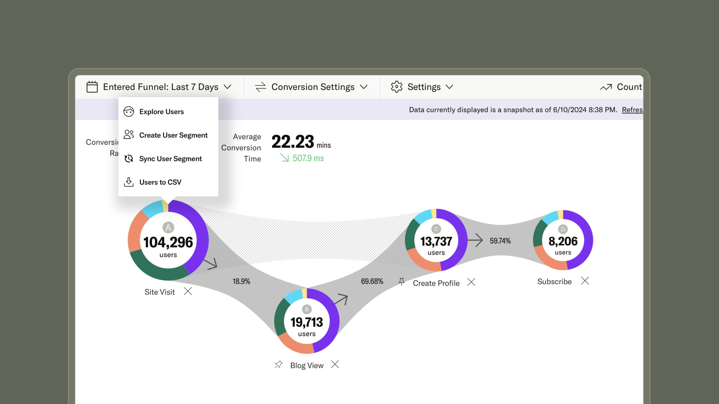Expand the Settings dropdown chevron
Viewport: 719px width, 404px height.
[450, 87]
